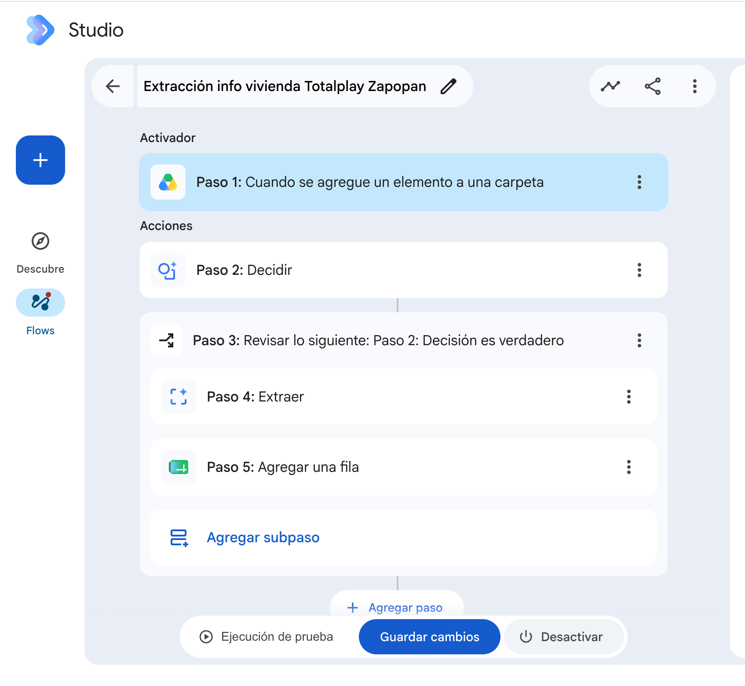Image resolution: width=745 pixels, height=686 pixels.
Task: Click the Agregar subpaso icon
Action: click(179, 538)
